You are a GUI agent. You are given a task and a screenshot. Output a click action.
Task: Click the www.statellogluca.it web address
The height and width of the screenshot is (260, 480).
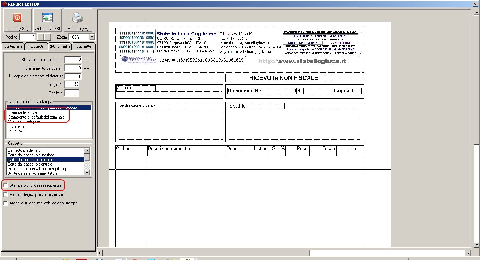[x=302, y=61]
